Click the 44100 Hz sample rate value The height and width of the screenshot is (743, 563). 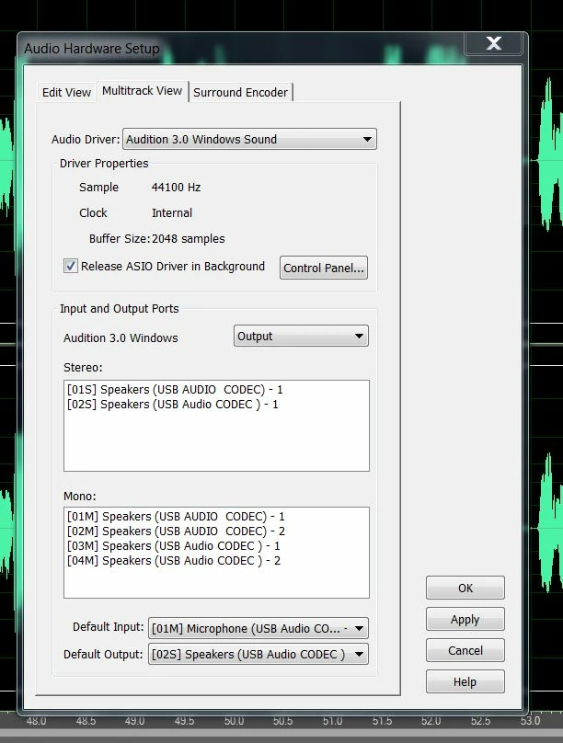[x=176, y=188]
